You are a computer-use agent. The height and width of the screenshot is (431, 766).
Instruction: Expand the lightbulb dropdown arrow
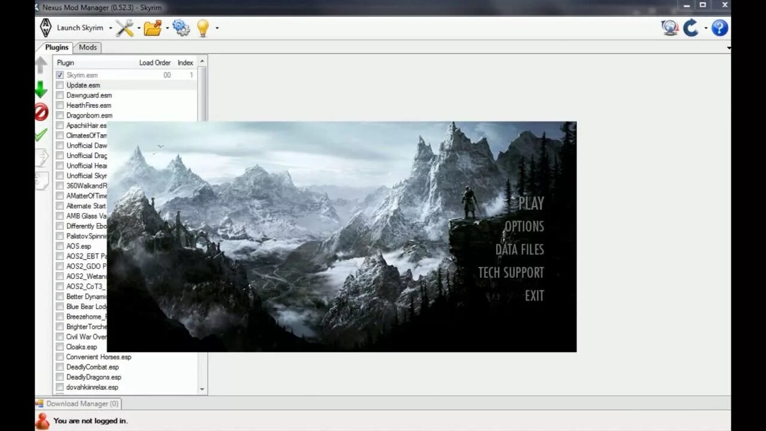[x=217, y=28]
